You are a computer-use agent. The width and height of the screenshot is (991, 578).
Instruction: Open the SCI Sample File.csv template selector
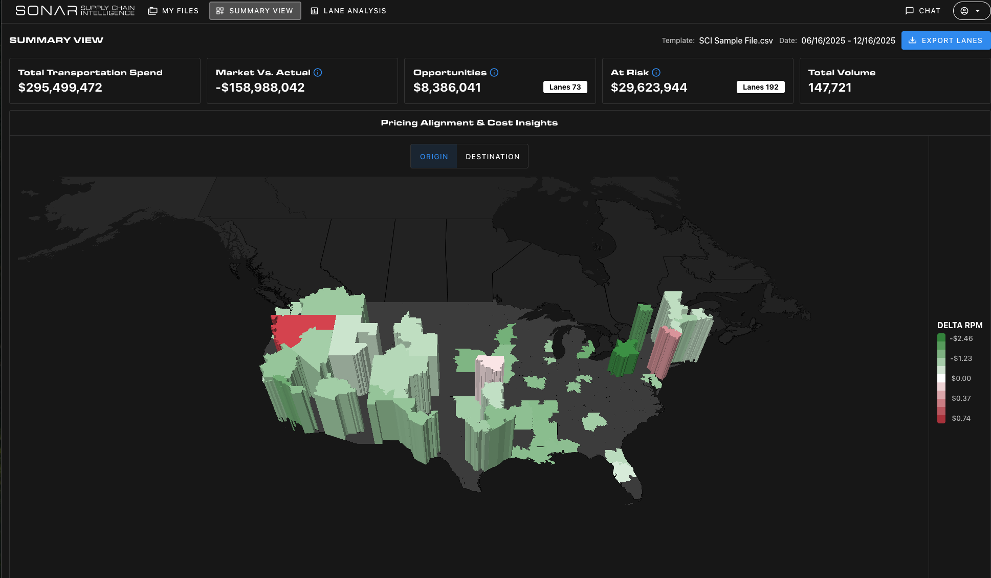pos(736,40)
